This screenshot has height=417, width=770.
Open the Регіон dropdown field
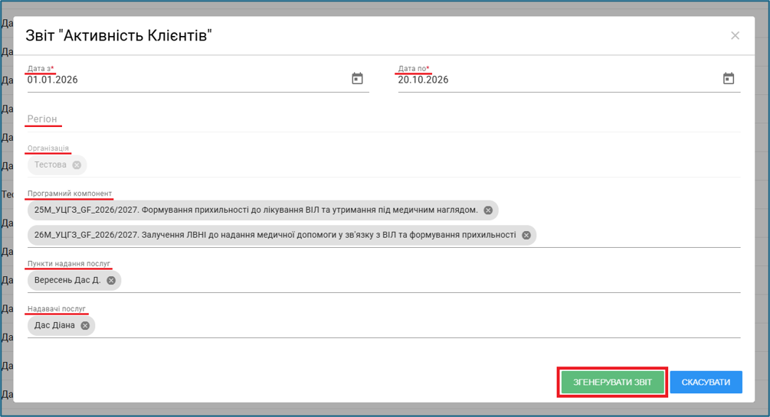(x=384, y=119)
